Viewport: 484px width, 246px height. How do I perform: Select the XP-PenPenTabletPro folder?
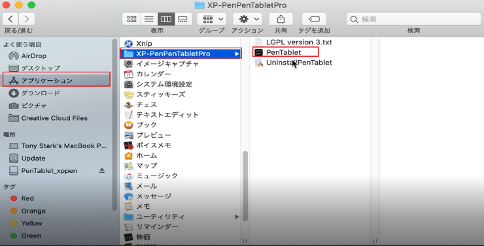181,54
